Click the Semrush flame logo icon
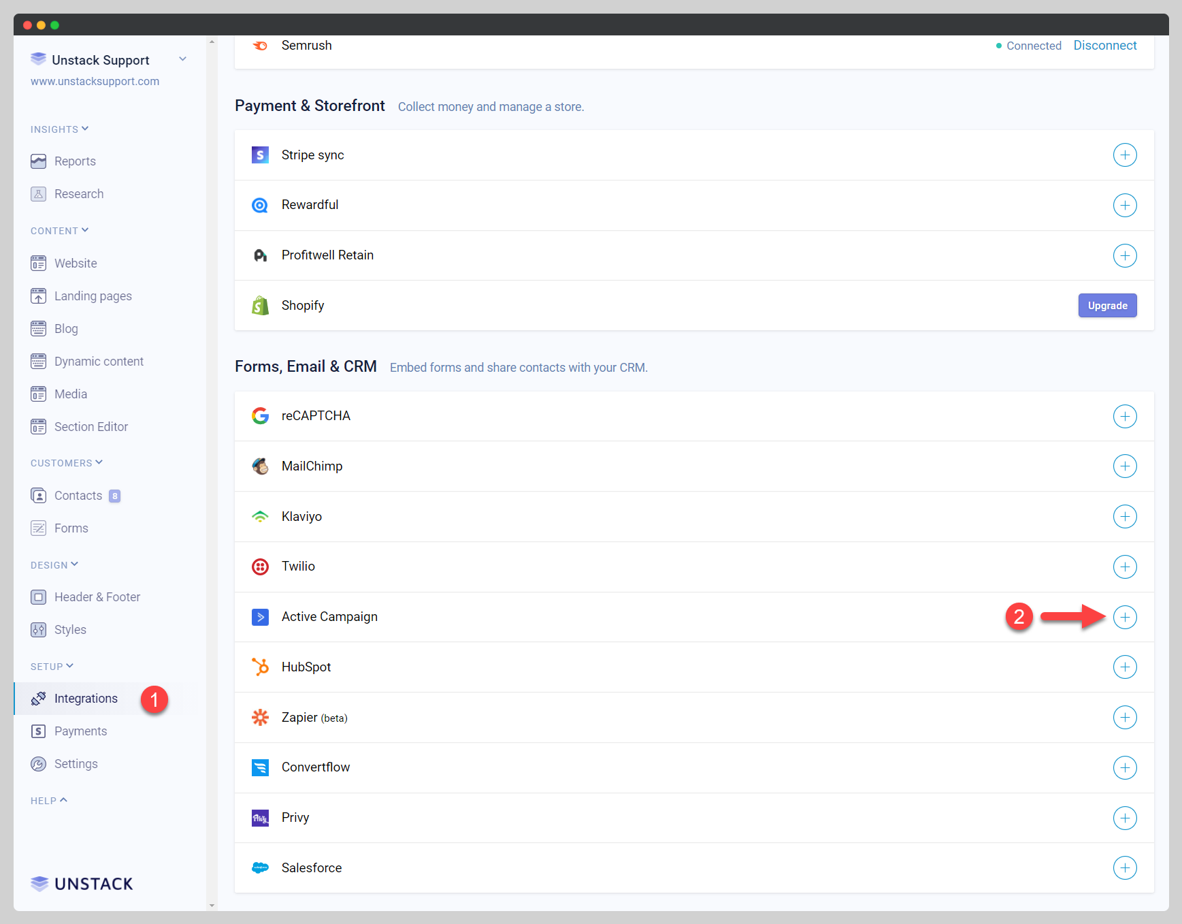 click(x=260, y=46)
